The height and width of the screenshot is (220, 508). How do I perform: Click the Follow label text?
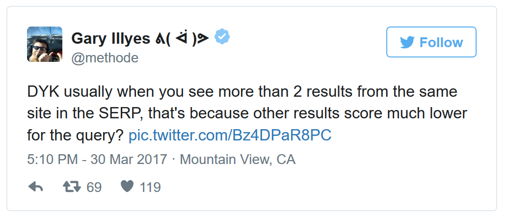(x=441, y=43)
